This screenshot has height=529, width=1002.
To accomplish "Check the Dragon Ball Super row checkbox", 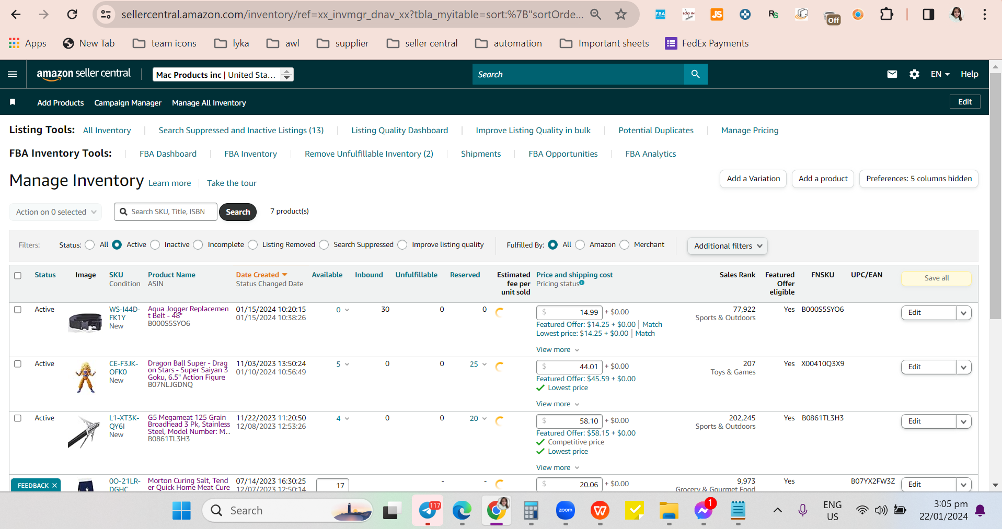I will [18, 364].
